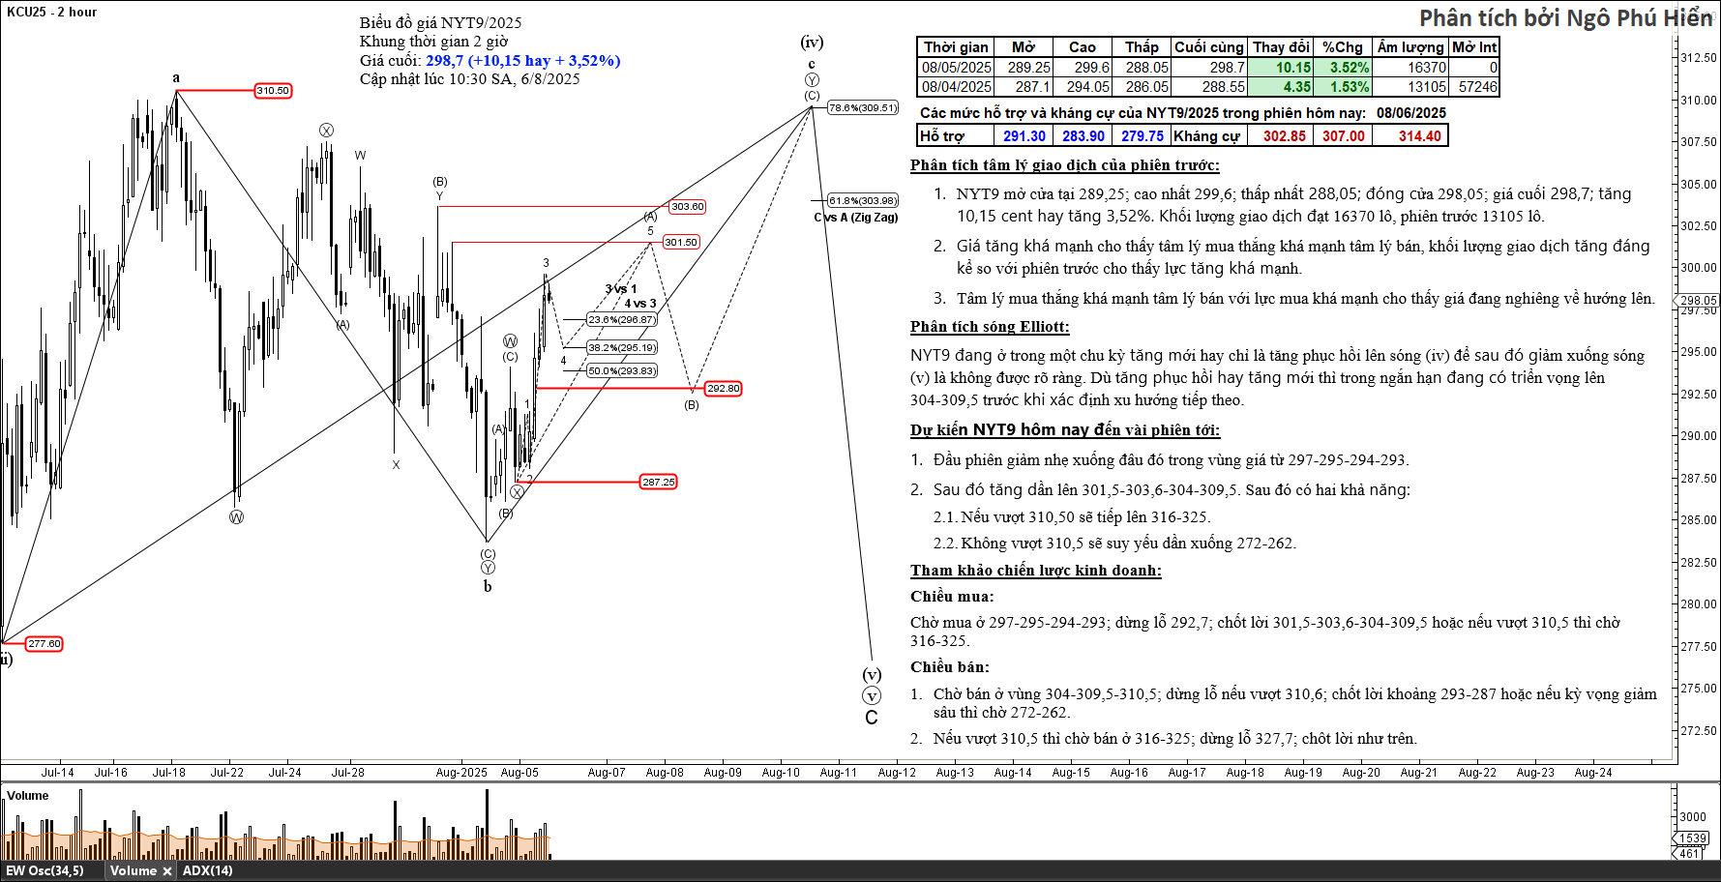Select the 38.2%(295.19) retracement label
The height and width of the screenshot is (882, 1721).
[x=622, y=348]
